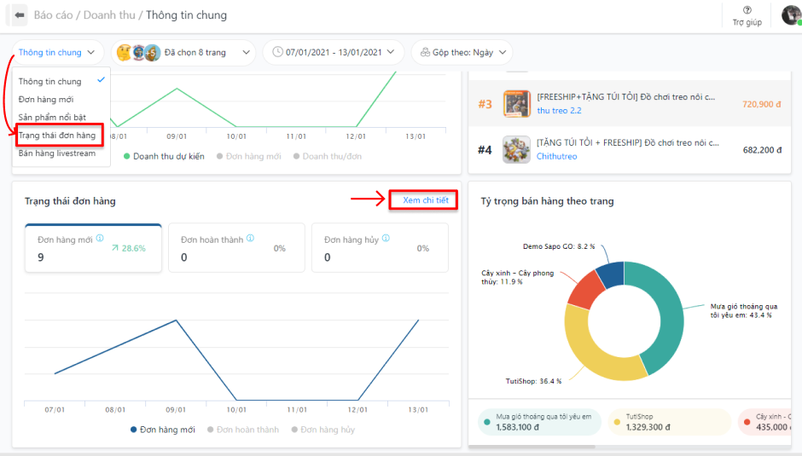802x456 pixels.
Task: Click the [TẶNG TÚI TỎI + FREESHIP] product title
Action: pyautogui.click(x=628, y=142)
